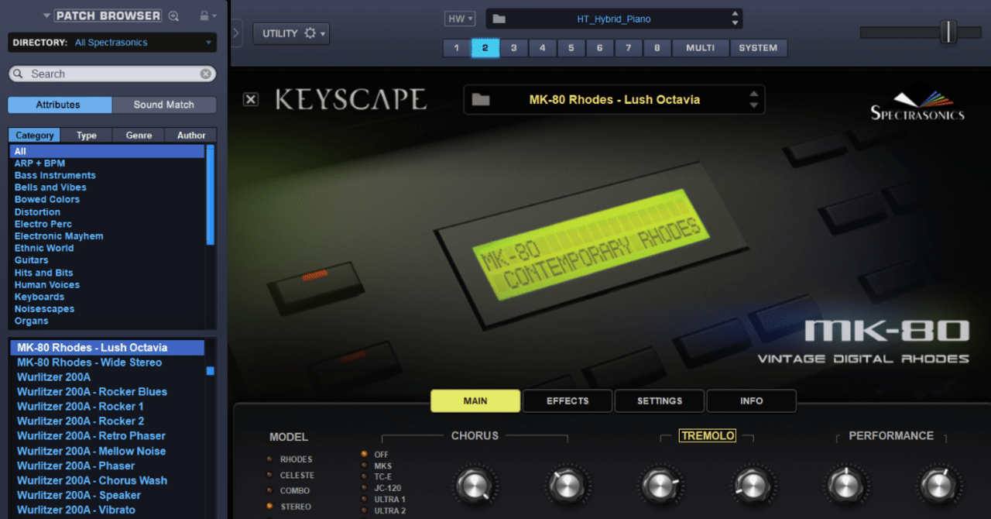The width and height of the screenshot is (991, 519).
Task: Click the Keyscape logo
Action: click(351, 100)
